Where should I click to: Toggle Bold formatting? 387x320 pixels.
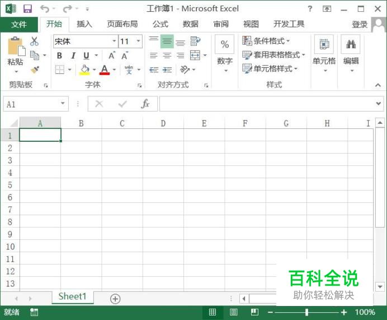59,55
